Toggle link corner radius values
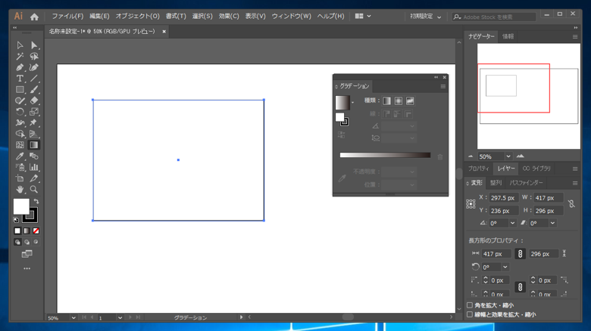Viewport: 591px width, 331px height. pos(520,287)
